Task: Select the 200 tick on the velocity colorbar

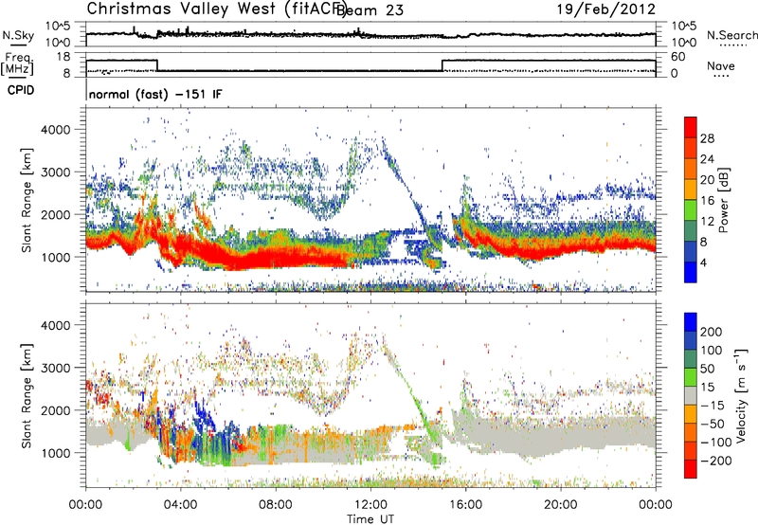Action: [712, 332]
